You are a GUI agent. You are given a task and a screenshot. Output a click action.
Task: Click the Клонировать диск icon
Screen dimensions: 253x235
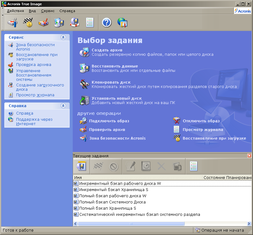coord(84,84)
